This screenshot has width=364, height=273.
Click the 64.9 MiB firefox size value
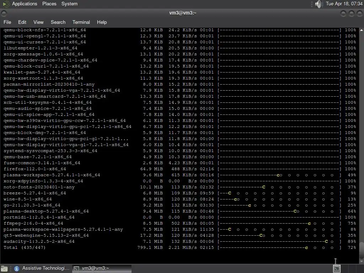click(151, 169)
